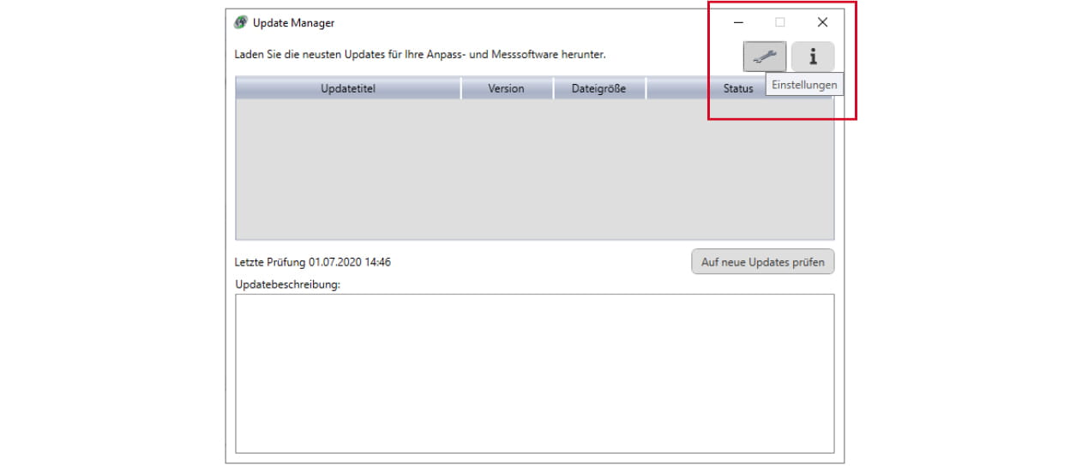Click the Letzte Prüfung timestamp text
Viewport: 1070px width, 471px height.
coord(313,262)
